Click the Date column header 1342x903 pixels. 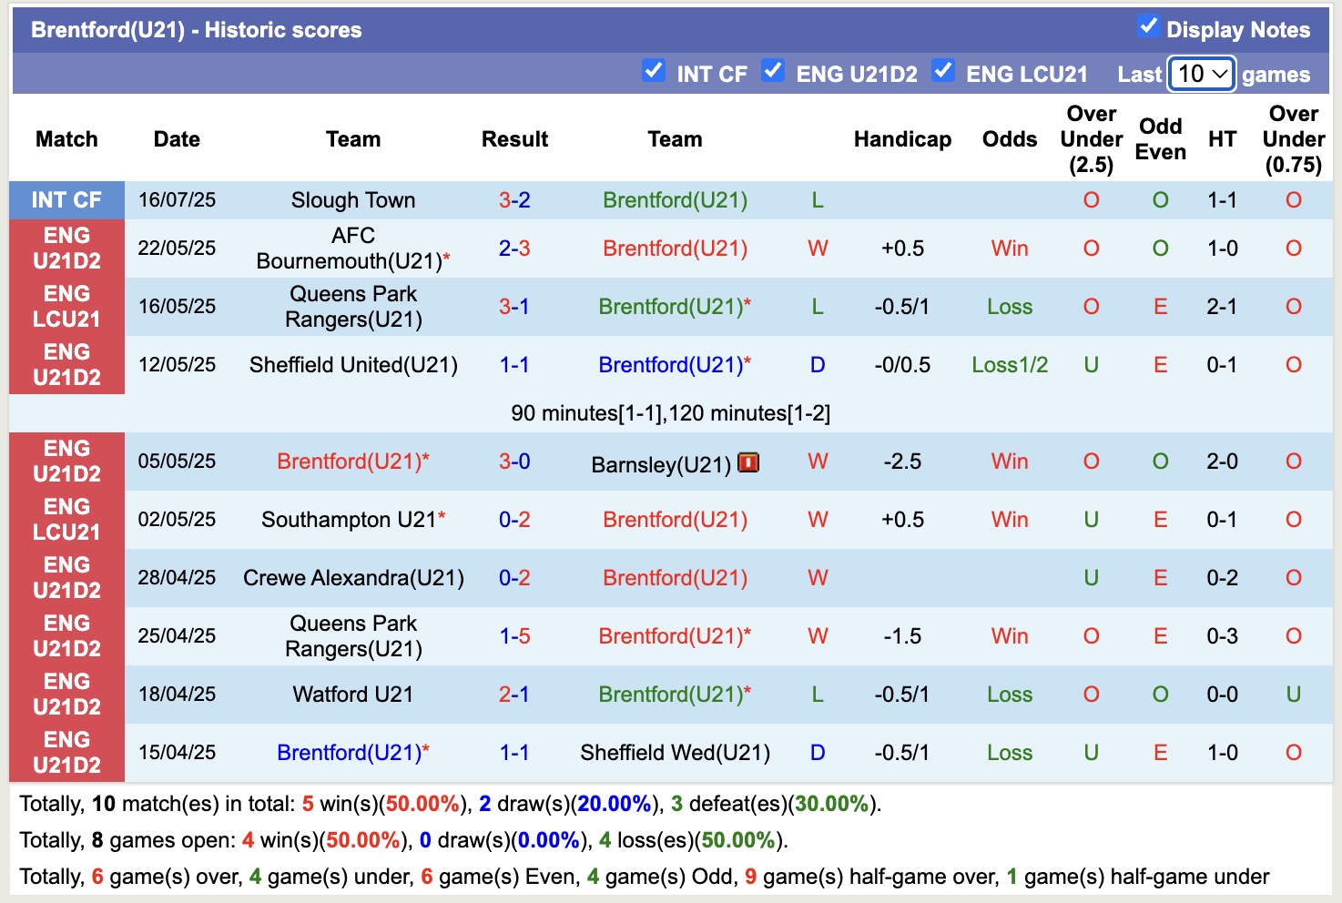[176, 138]
